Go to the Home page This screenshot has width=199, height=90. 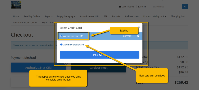(16, 16)
